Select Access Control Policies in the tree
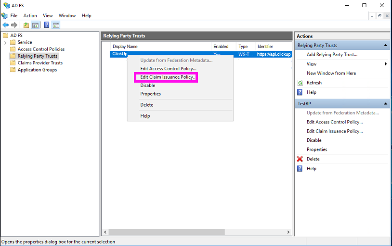392x246 pixels. pyautogui.click(x=41, y=49)
